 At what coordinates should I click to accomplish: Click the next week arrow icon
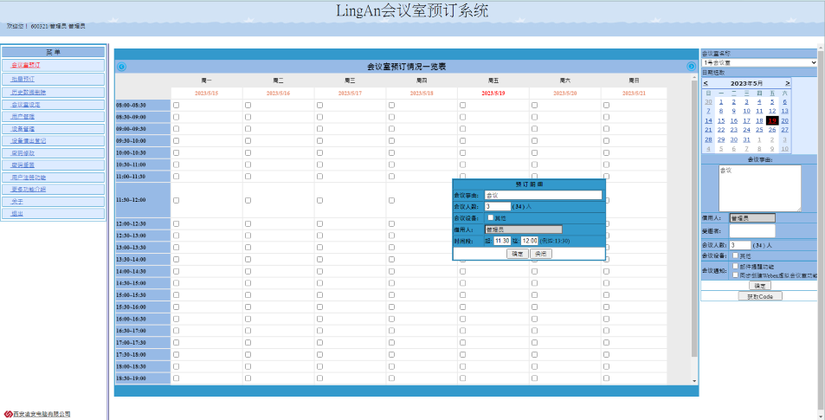(691, 67)
